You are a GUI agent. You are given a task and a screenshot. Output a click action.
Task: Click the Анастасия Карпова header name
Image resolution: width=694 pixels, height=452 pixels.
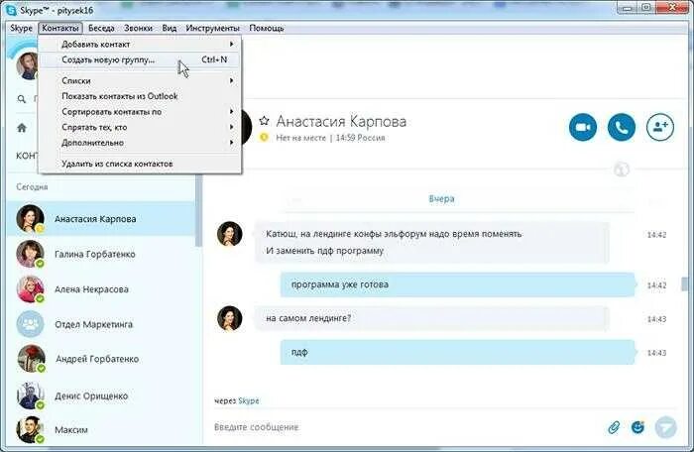pos(341,121)
